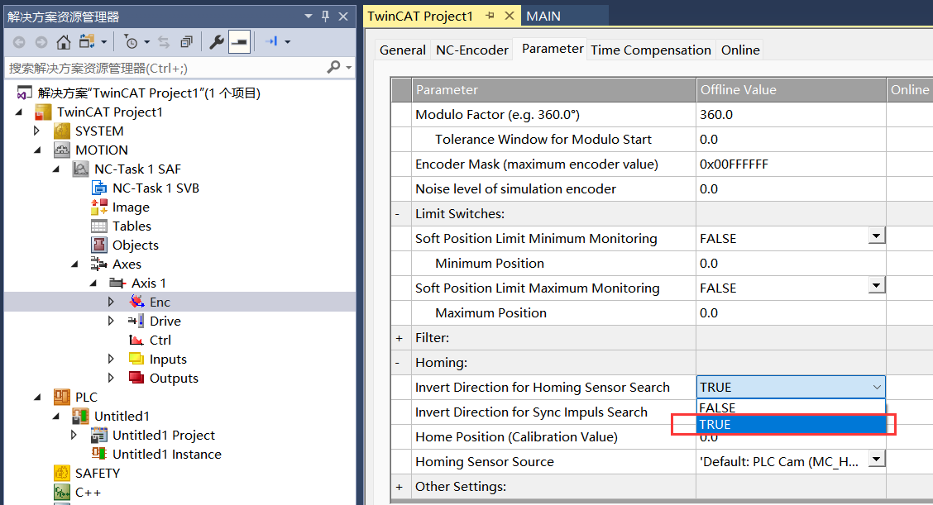
Task: Collapse the MOTION tree node
Action: tap(38, 150)
